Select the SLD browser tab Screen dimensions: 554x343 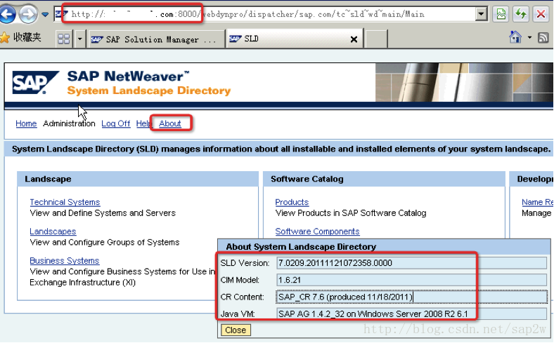[x=295, y=39]
